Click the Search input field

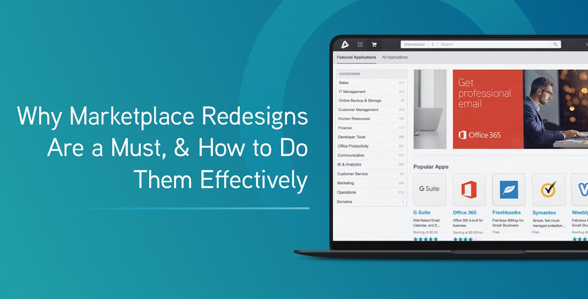coord(493,44)
